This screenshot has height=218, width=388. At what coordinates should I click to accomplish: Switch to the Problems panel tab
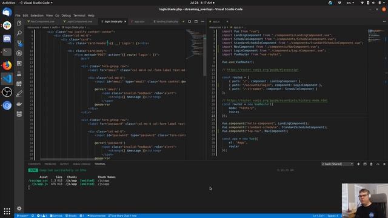pos(50,164)
